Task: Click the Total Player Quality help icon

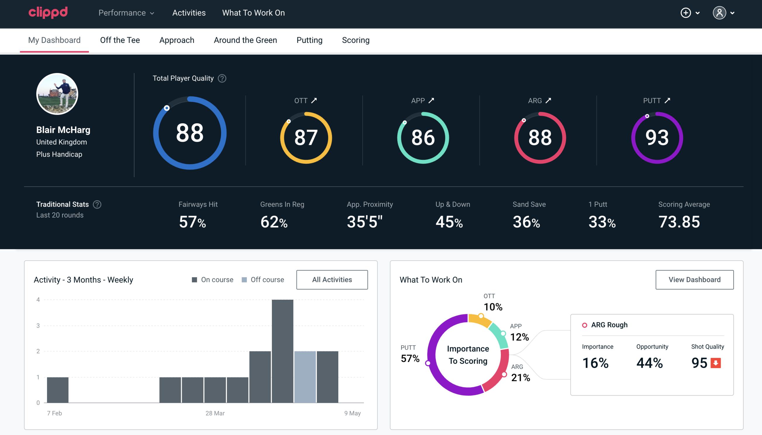Action: click(221, 78)
